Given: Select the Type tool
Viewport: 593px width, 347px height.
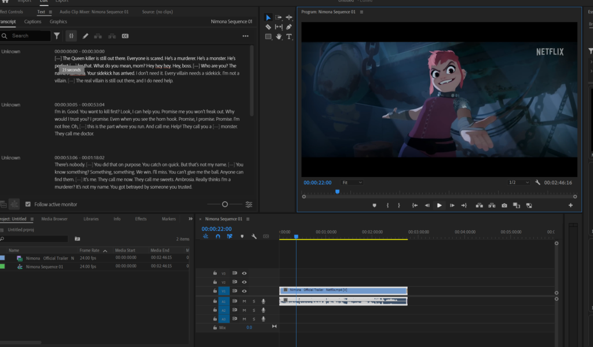Looking at the screenshot, I should tap(289, 37).
